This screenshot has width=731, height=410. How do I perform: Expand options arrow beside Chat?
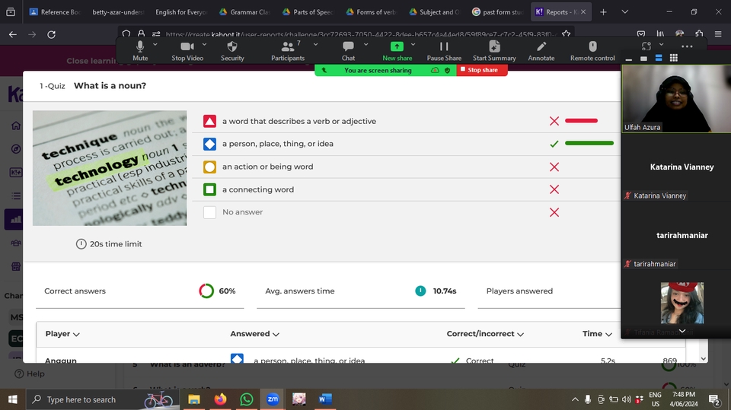[x=366, y=45]
